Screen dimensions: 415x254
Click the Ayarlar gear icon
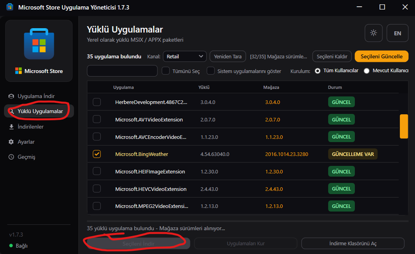coord(11,142)
